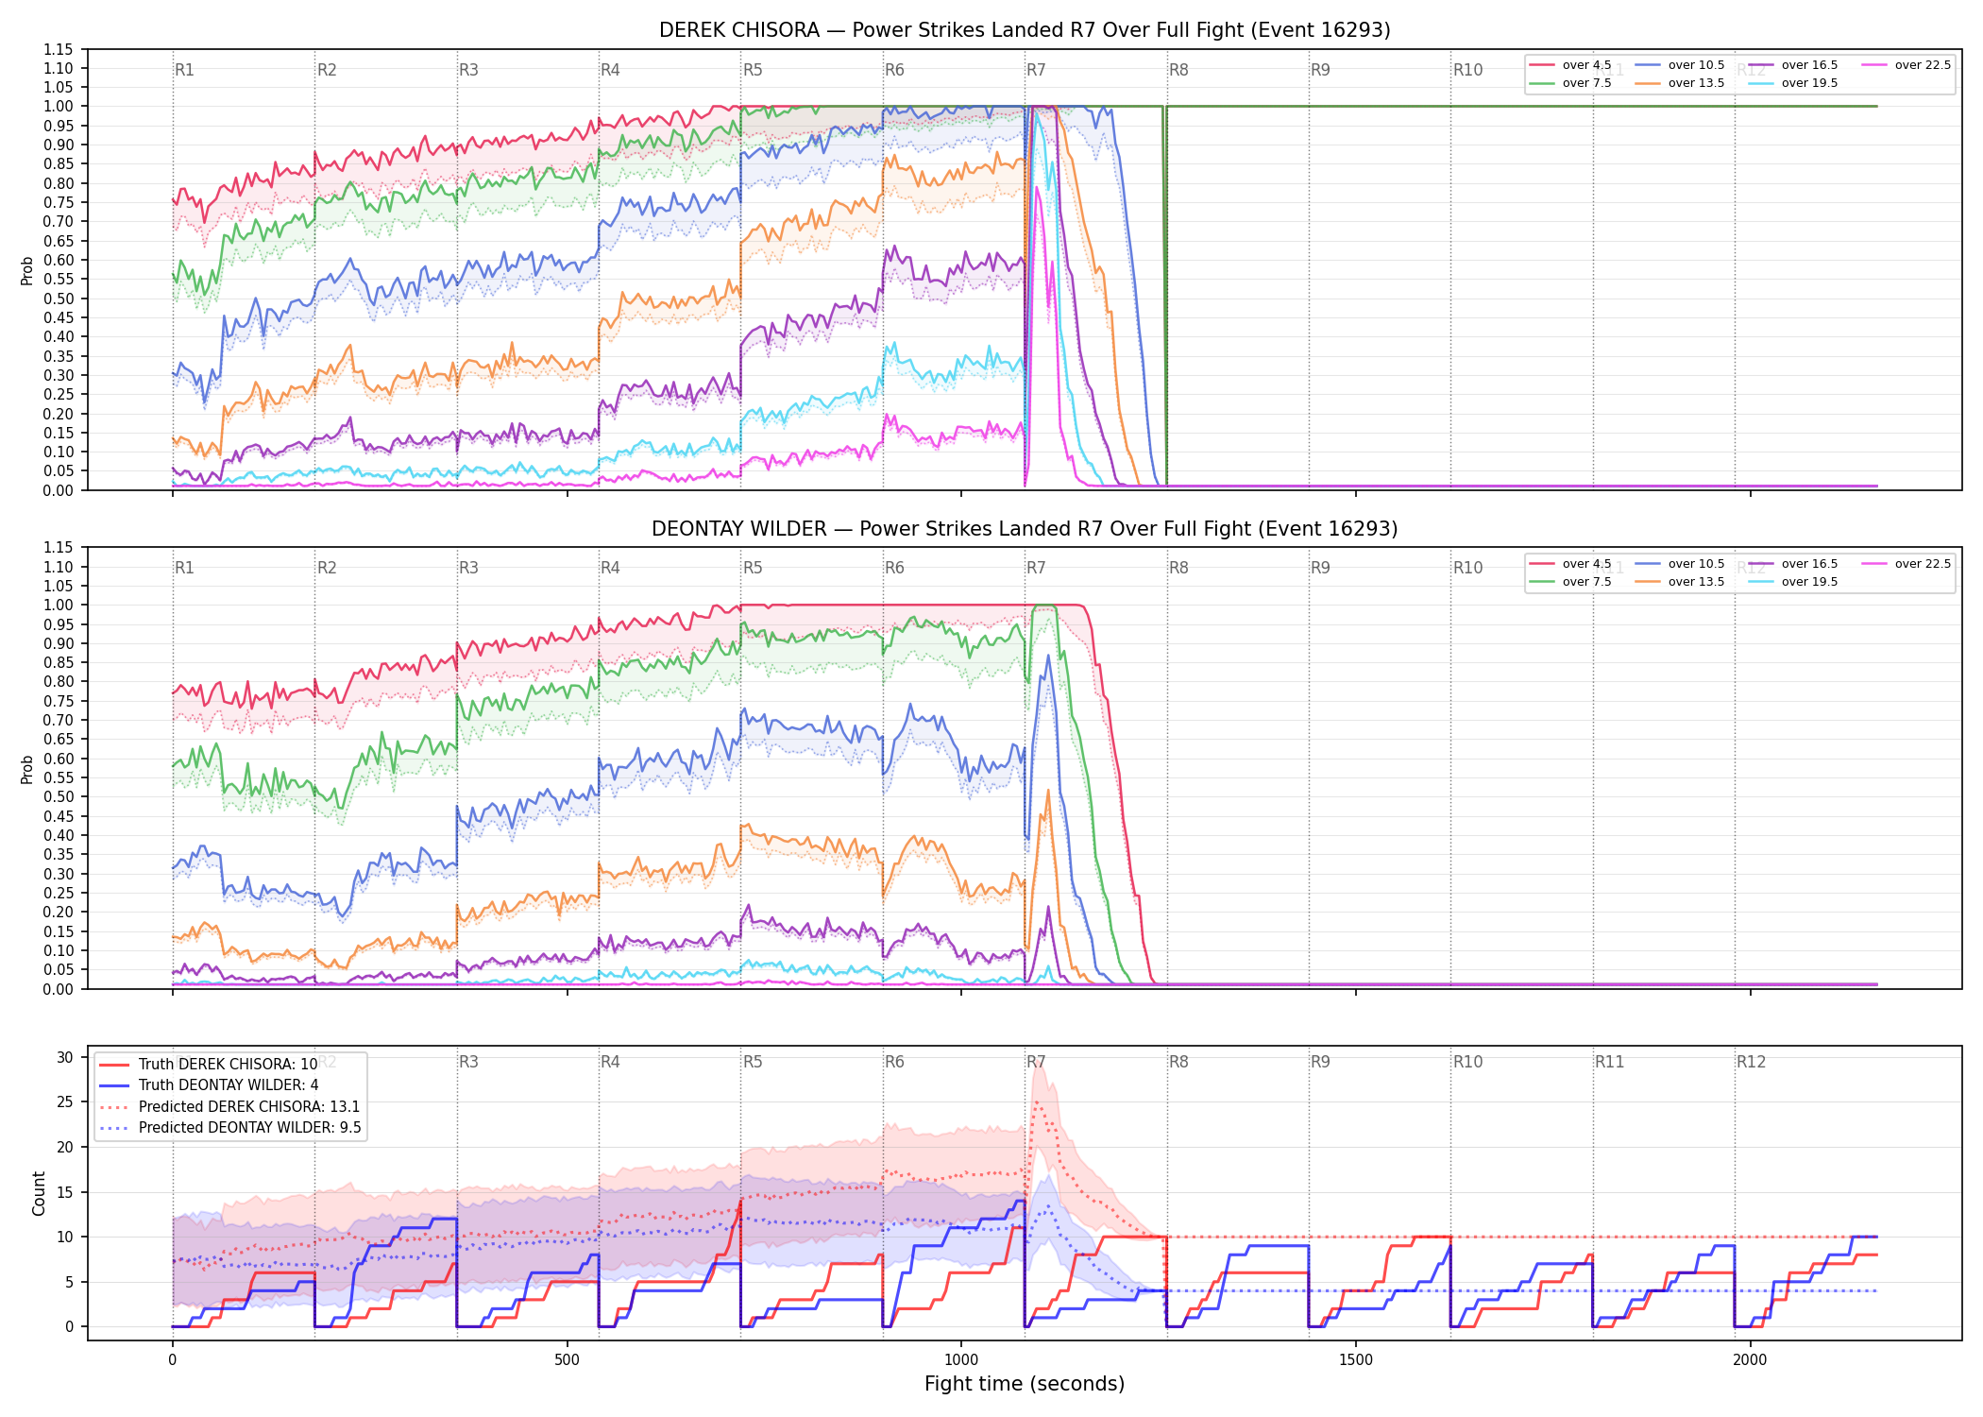
Task: Click the R1 round marker in Chisora chart
Action: (x=184, y=70)
